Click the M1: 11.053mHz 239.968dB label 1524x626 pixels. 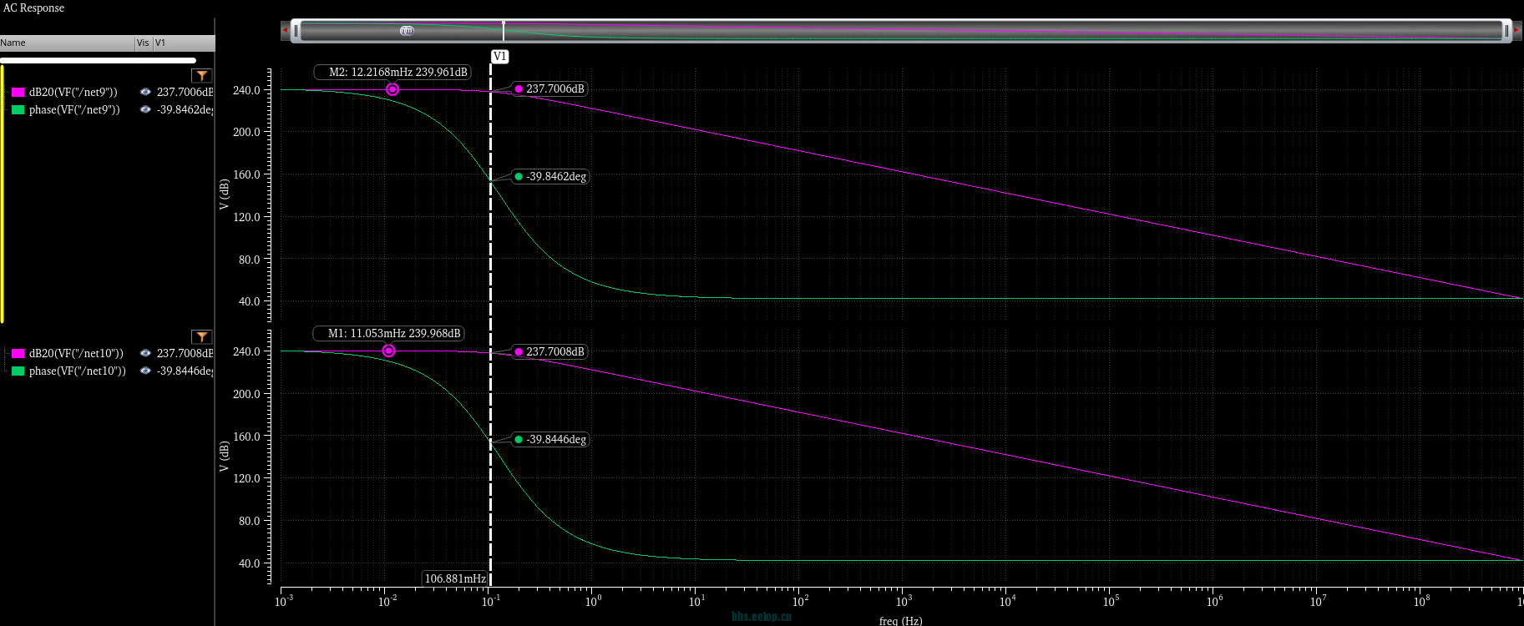coord(388,333)
